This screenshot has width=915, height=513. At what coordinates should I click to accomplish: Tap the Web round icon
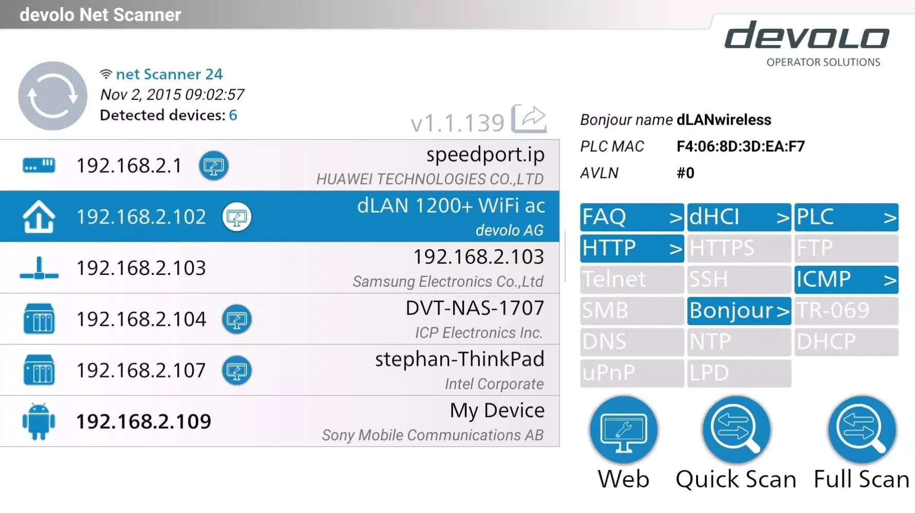tap(624, 430)
